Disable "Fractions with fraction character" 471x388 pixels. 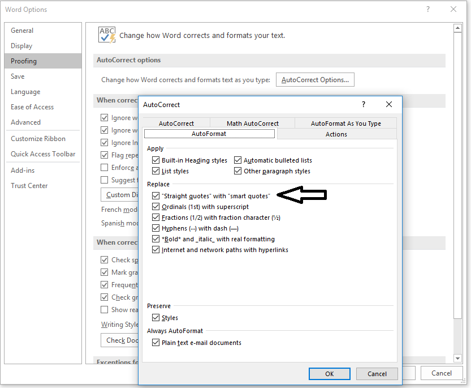click(x=155, y=218)
